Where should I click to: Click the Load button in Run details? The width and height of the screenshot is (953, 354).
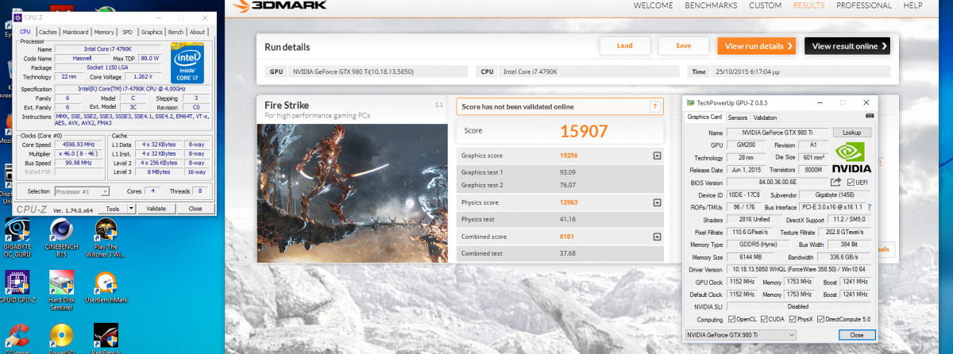[624, 46]
